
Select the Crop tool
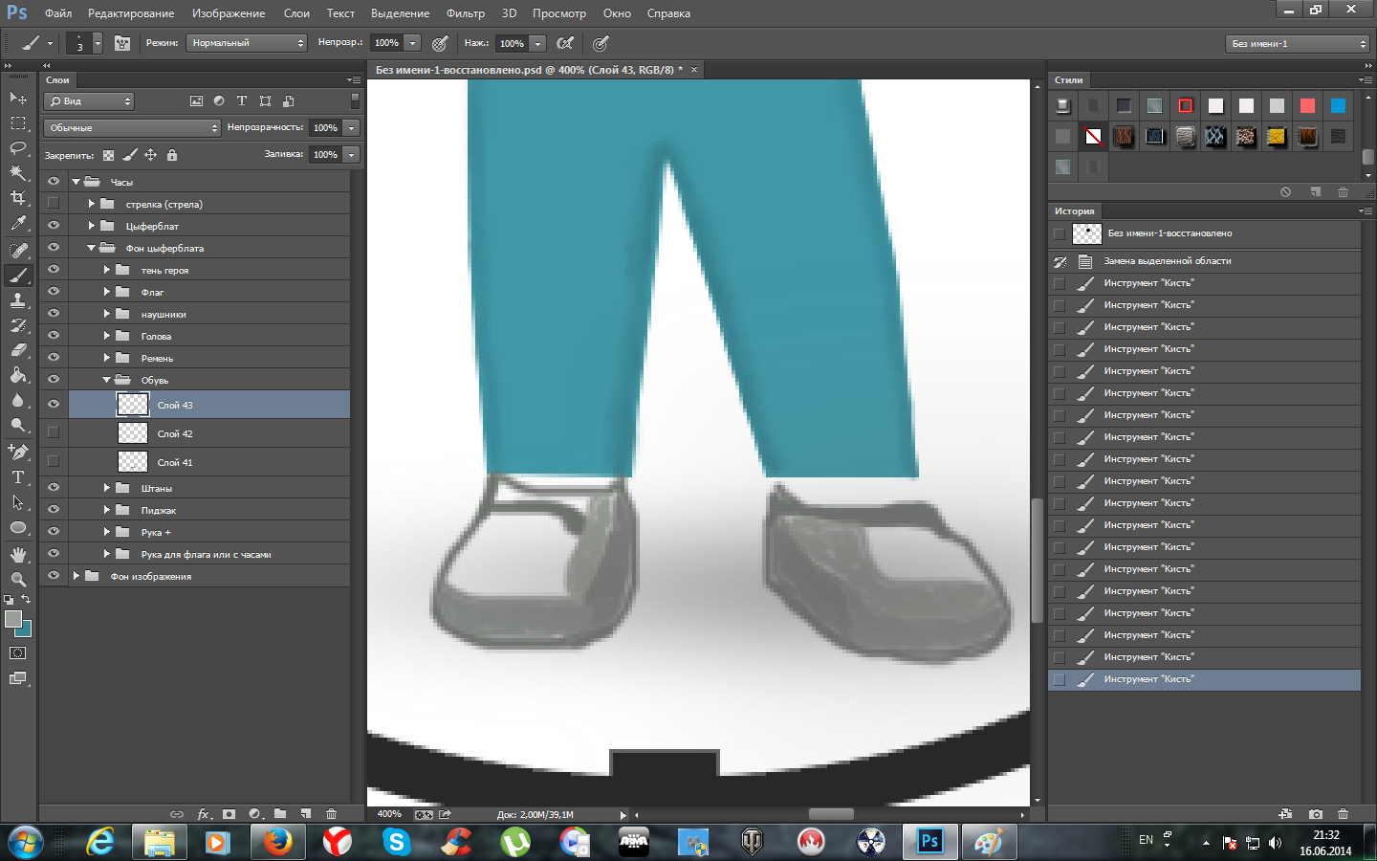click(x=18, y=198)
